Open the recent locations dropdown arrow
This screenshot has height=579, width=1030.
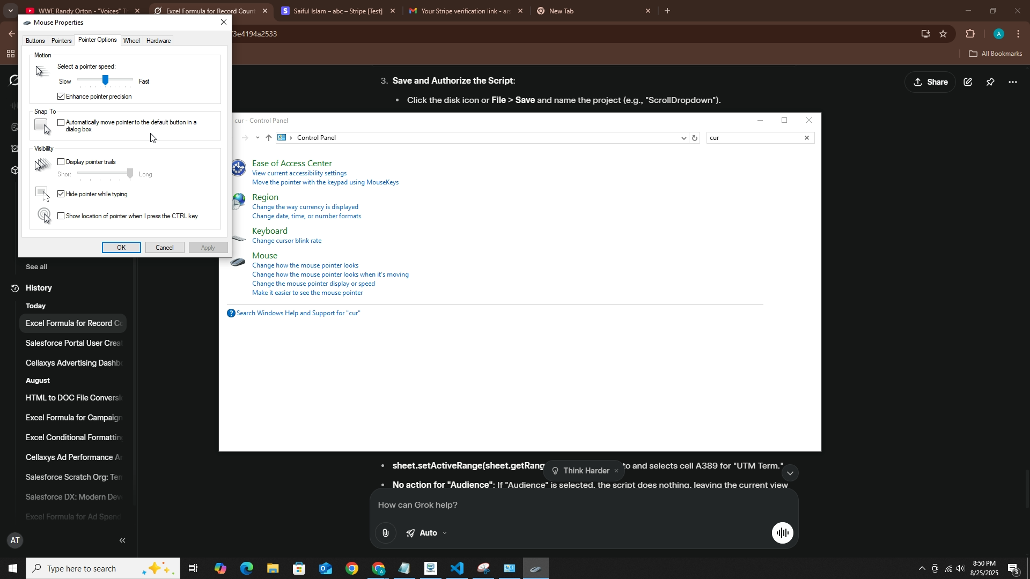pyautogui.click(x=257, y=138)
